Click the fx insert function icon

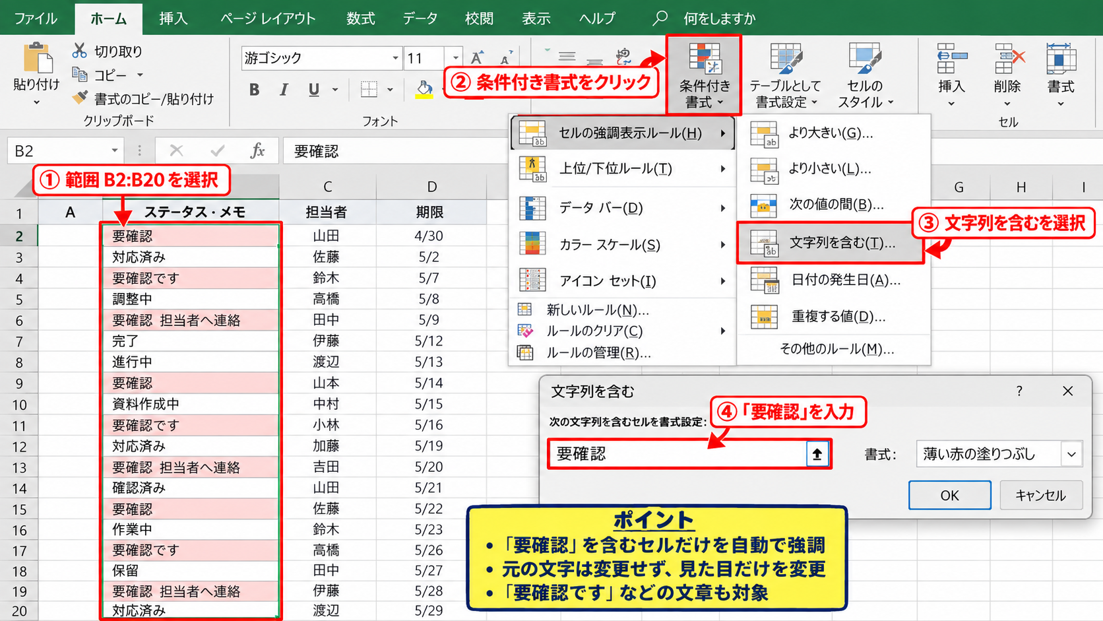click(x=257, y=150)
